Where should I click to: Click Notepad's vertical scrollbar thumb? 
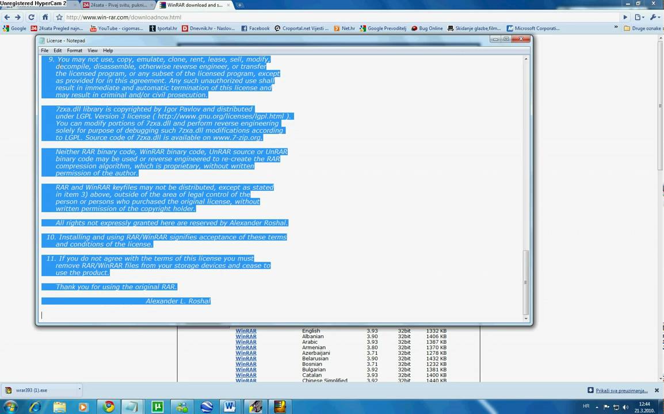coord(526,282)
